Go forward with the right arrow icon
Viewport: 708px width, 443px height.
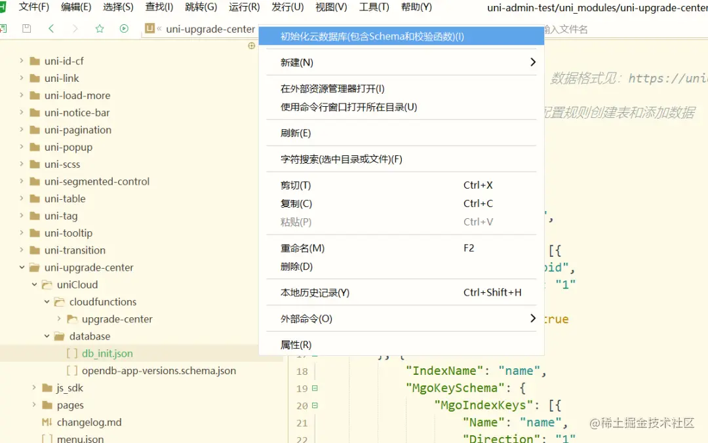(x=75, y=28)
